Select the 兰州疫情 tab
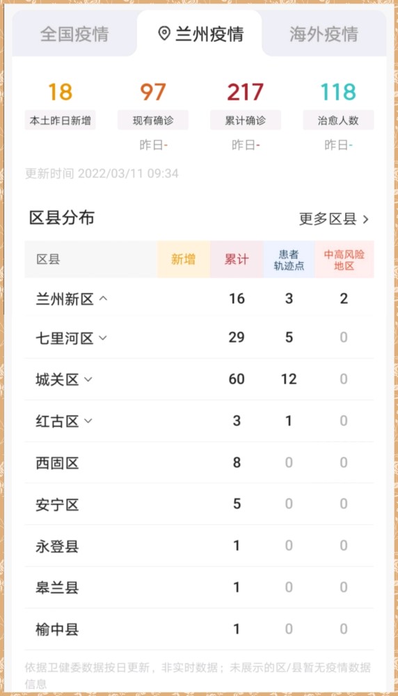The width and height of the screenshot is (398, 696). coord(199,33)
